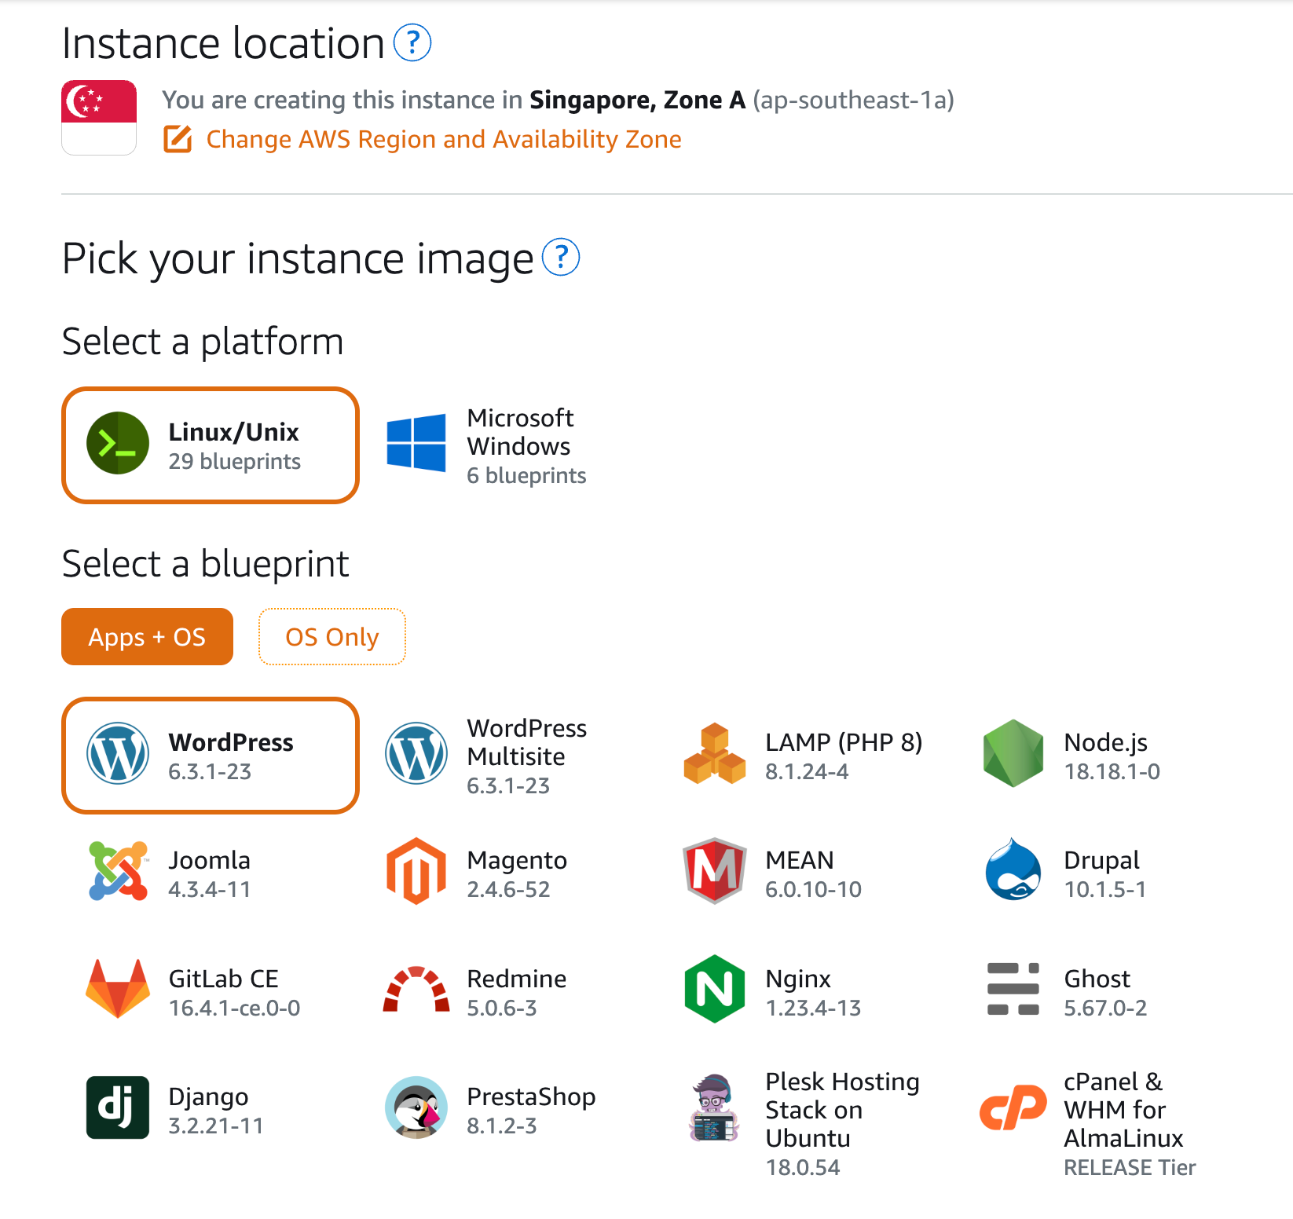The height and width of the screenshot is (1219, 1293).
Task: Click the PrestaShop puffin icon
Action: tap(416, 1107)
